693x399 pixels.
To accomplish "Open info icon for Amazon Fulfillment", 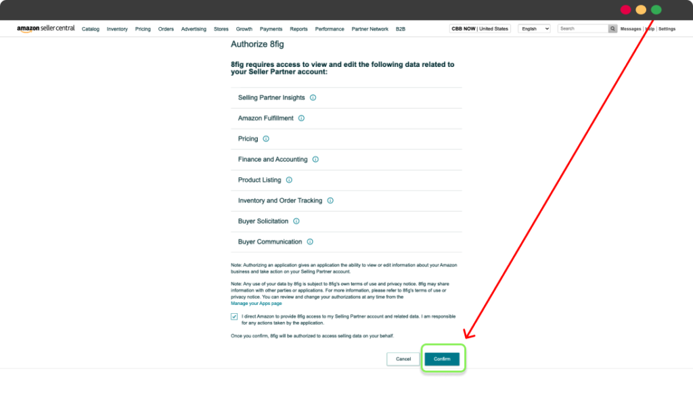I will [x=301, y=118].
